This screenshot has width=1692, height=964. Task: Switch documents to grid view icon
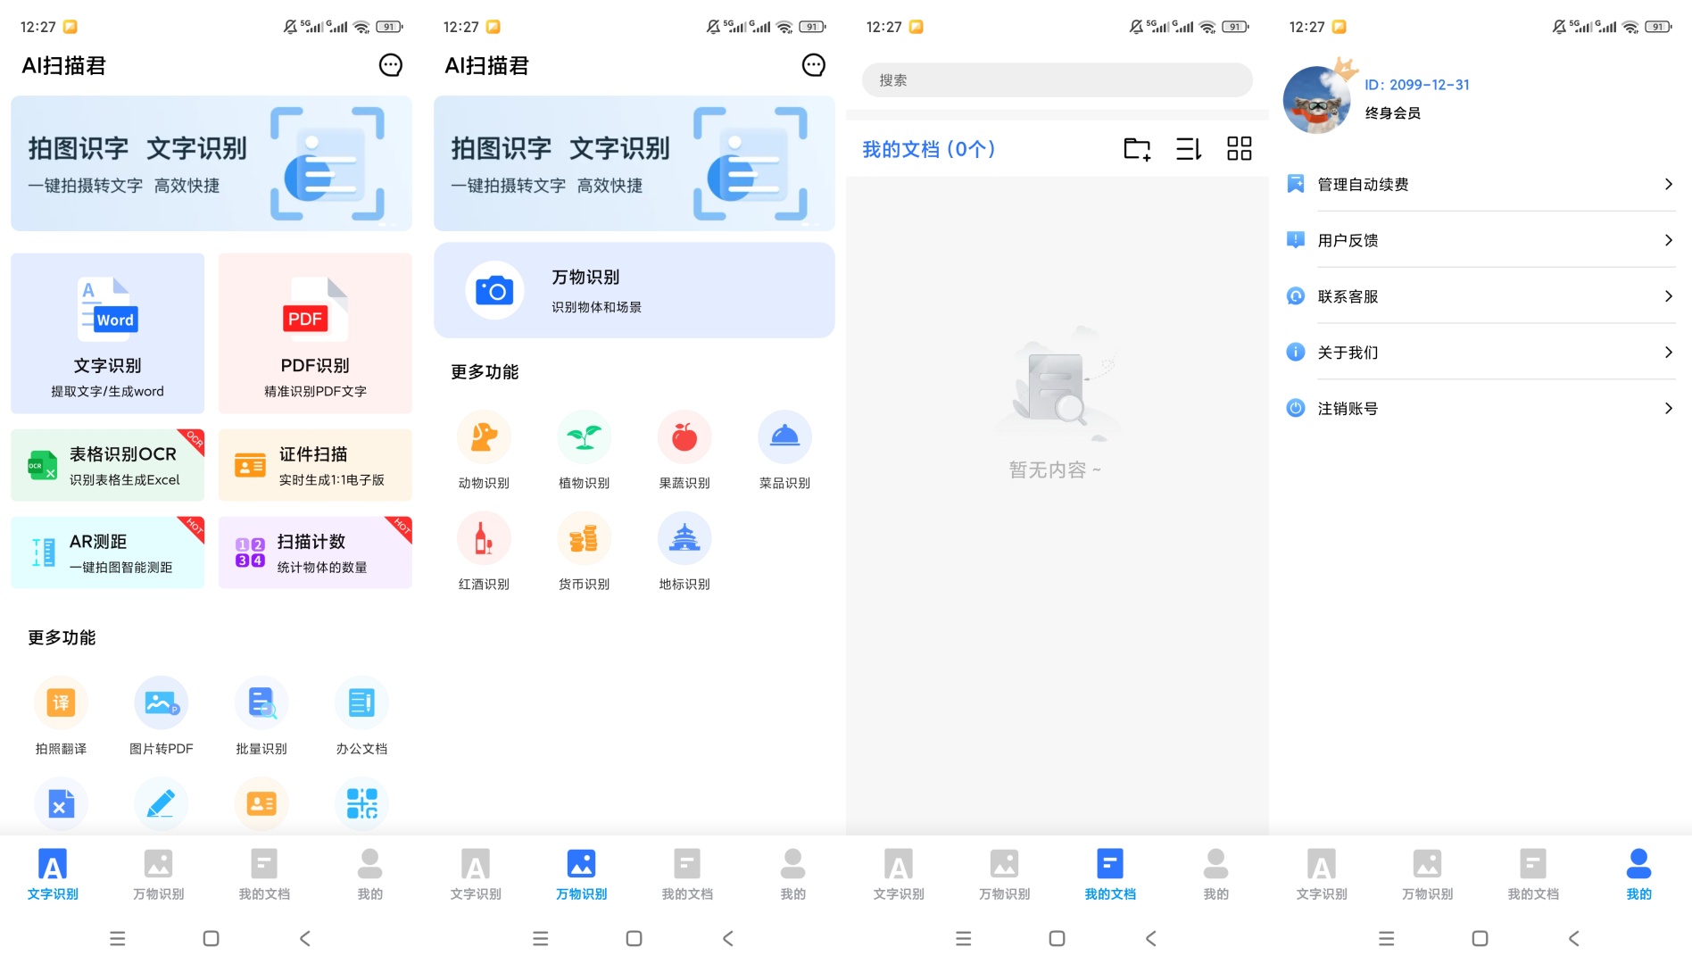pos(1240,149)
